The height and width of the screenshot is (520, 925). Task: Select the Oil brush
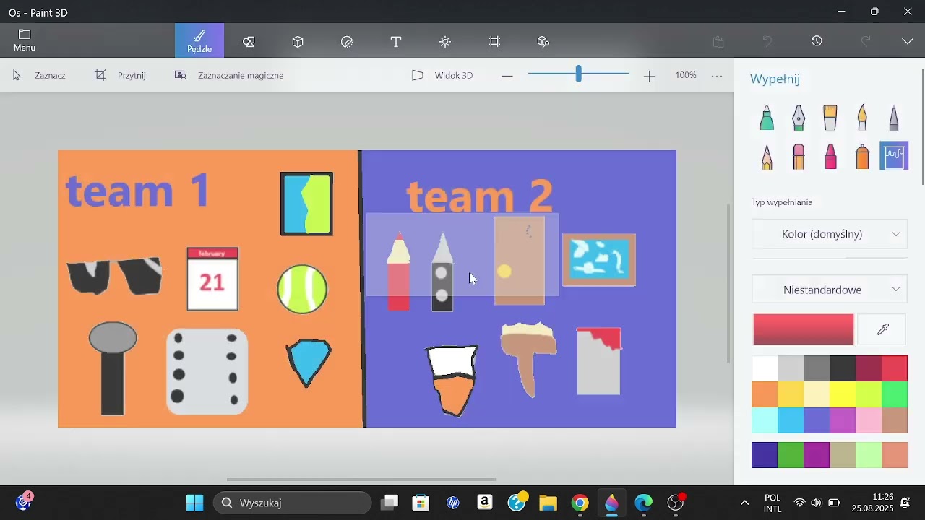(x=830, y=118)
